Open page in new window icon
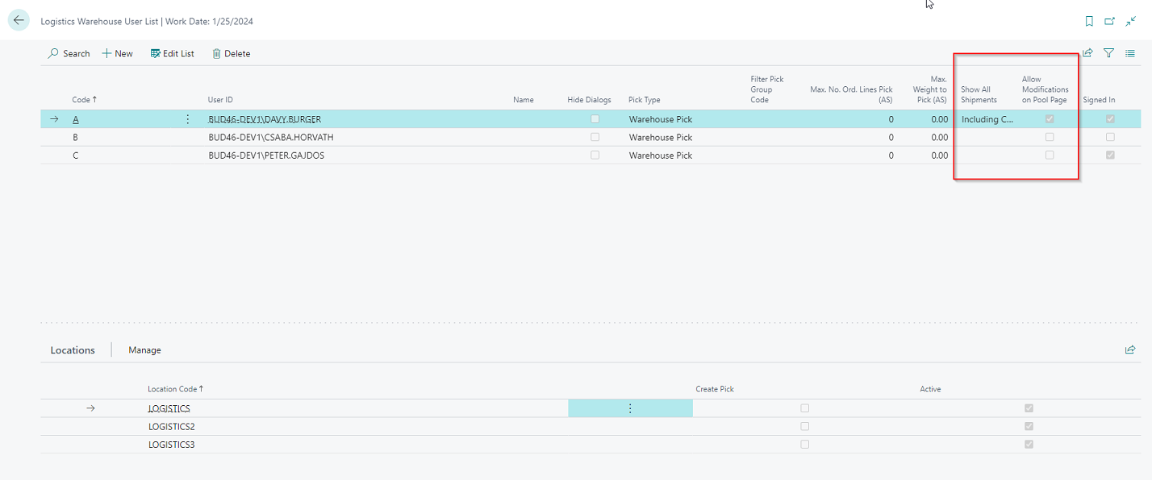This screenshot has height=480, width=1152. tap(1110, 21)
